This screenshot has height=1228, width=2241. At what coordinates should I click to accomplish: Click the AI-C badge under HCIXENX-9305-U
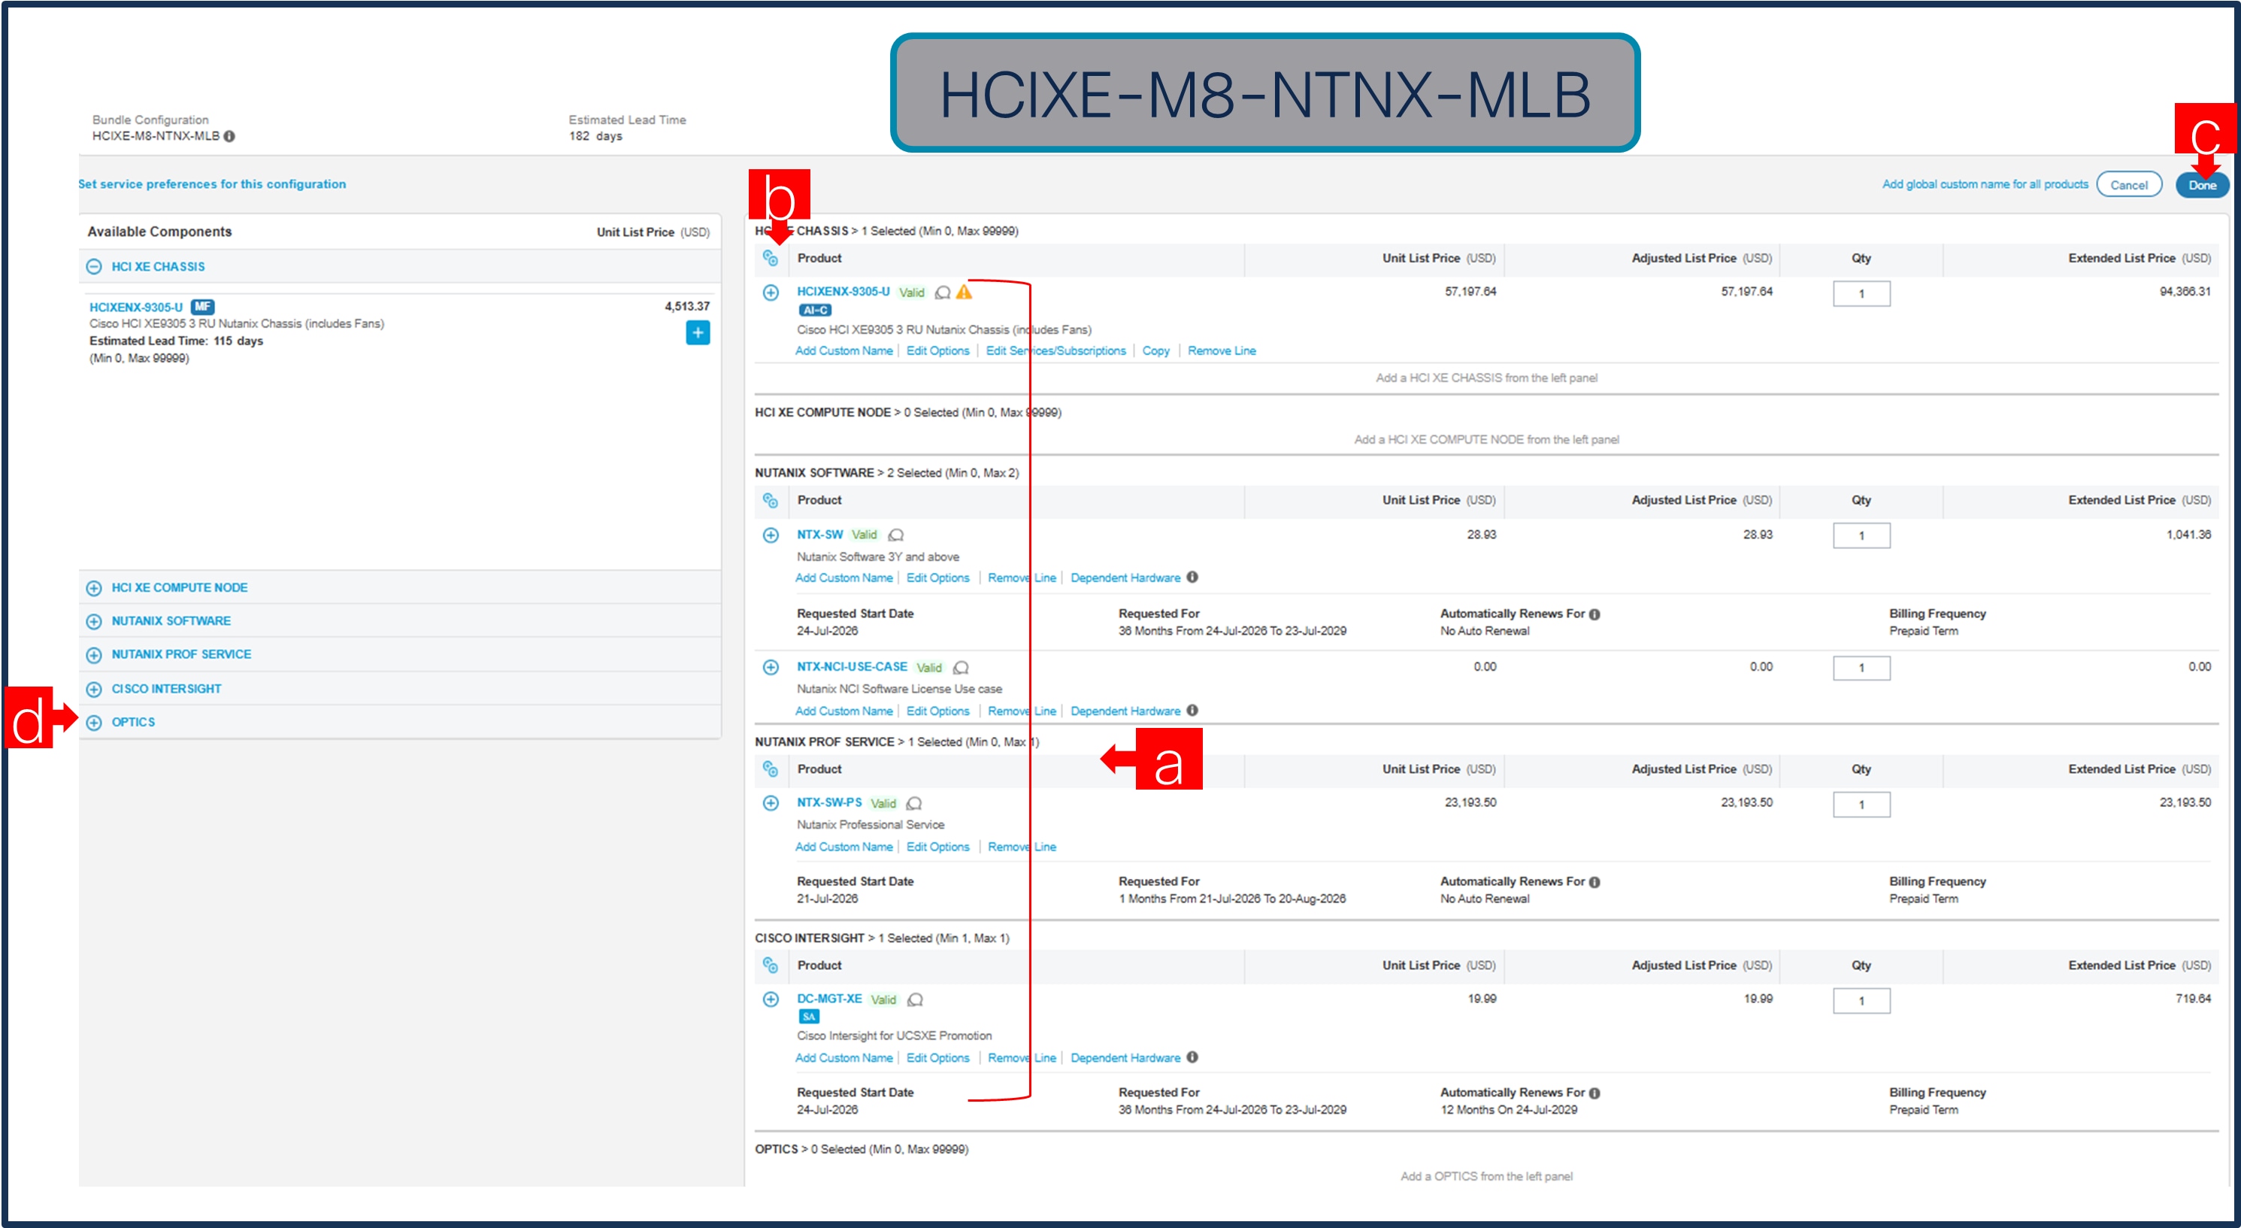(814, 311)
